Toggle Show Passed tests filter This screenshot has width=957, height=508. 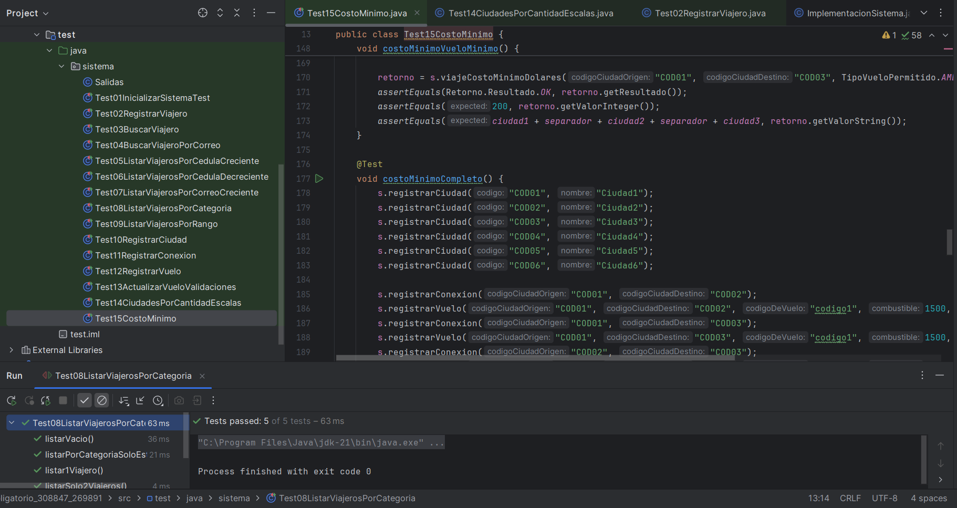tap(85, 400)
